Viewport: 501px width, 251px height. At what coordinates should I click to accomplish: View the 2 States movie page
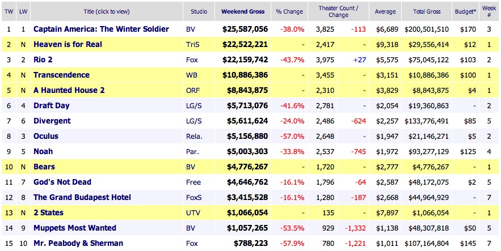[x=49, y=212]
